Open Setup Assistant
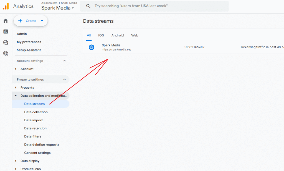Viewport: 284px width, 171px height. [x=29, y=50]
